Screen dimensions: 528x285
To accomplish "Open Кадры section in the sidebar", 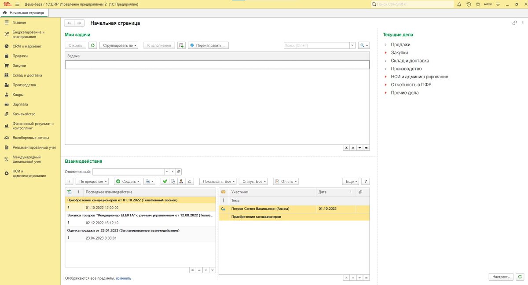I will [18, 95].
